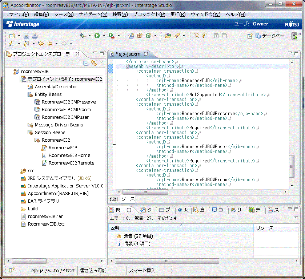Open the ソース(S) menu
Viewport: 305px width, 279px height.
(x=64, y=15)
